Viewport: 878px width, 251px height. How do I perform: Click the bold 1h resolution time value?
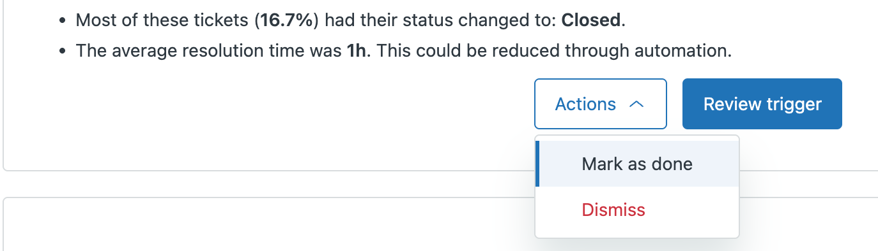click(x=358, y=51)
